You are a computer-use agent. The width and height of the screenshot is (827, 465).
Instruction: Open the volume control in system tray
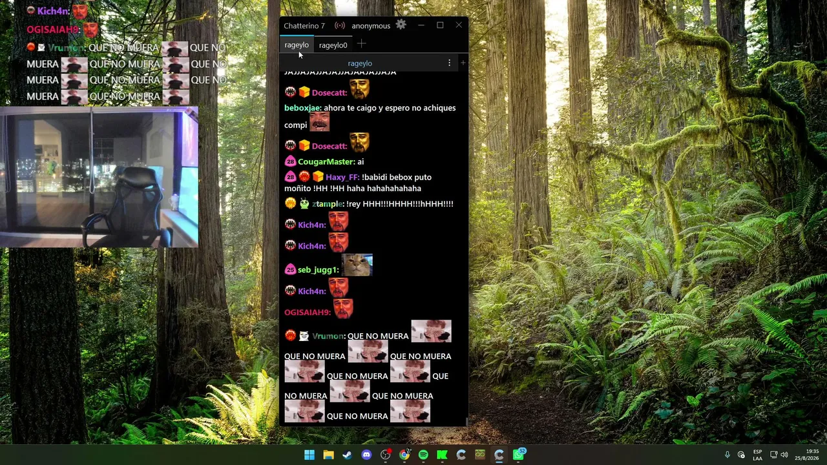(x=784, y=455)
